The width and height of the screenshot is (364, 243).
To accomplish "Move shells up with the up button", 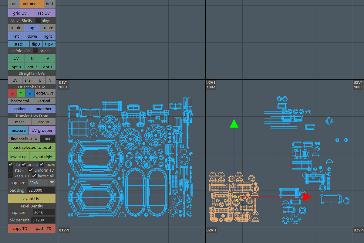I will point(32,28).
